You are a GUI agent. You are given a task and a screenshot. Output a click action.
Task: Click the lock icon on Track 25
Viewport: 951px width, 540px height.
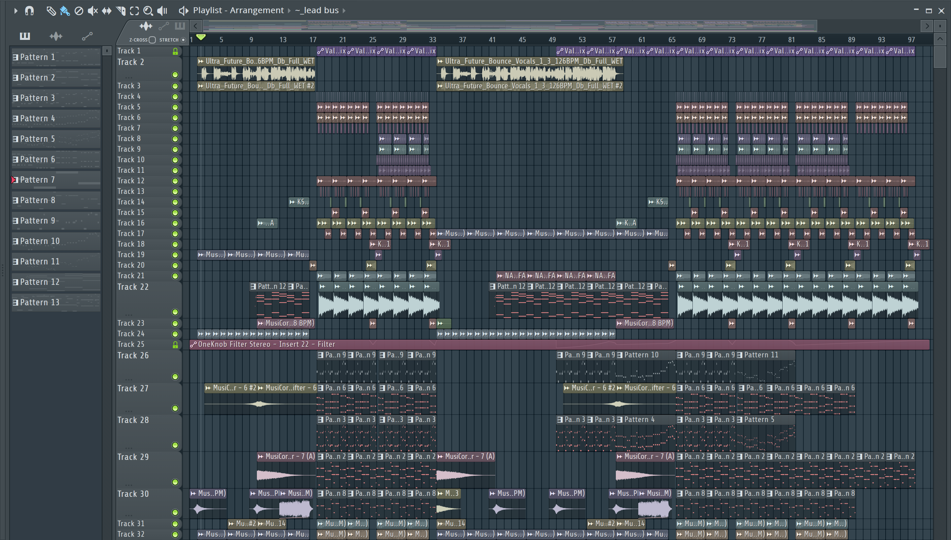[175, 345]
